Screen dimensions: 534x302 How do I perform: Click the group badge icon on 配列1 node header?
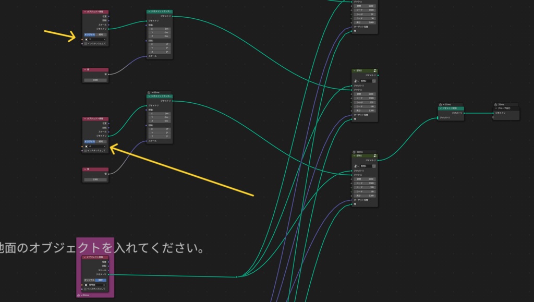click(375, 156)
